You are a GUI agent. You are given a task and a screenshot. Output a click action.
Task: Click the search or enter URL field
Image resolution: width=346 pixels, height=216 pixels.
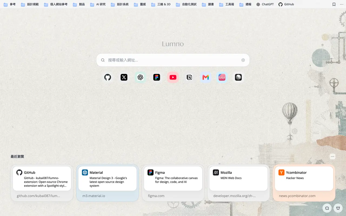(x=173, y=60)
